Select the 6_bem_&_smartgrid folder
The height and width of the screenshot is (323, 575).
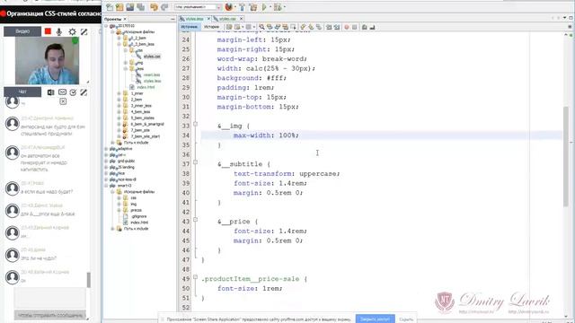point(147,124)
